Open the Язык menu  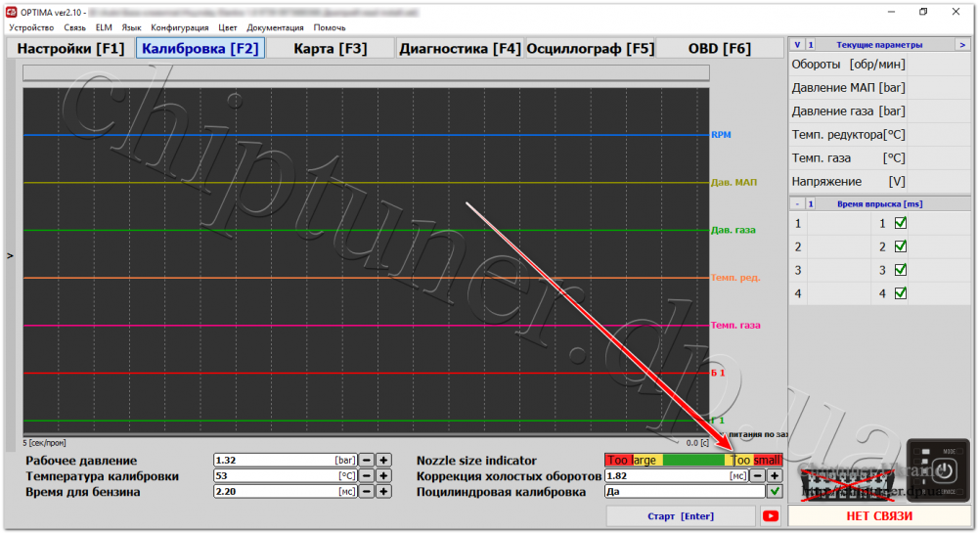point(131,27)
